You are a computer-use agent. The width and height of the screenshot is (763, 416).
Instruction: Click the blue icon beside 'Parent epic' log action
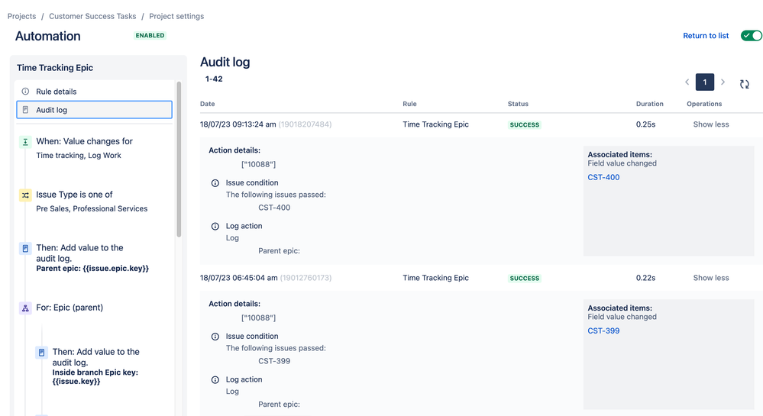coord(25,249)
